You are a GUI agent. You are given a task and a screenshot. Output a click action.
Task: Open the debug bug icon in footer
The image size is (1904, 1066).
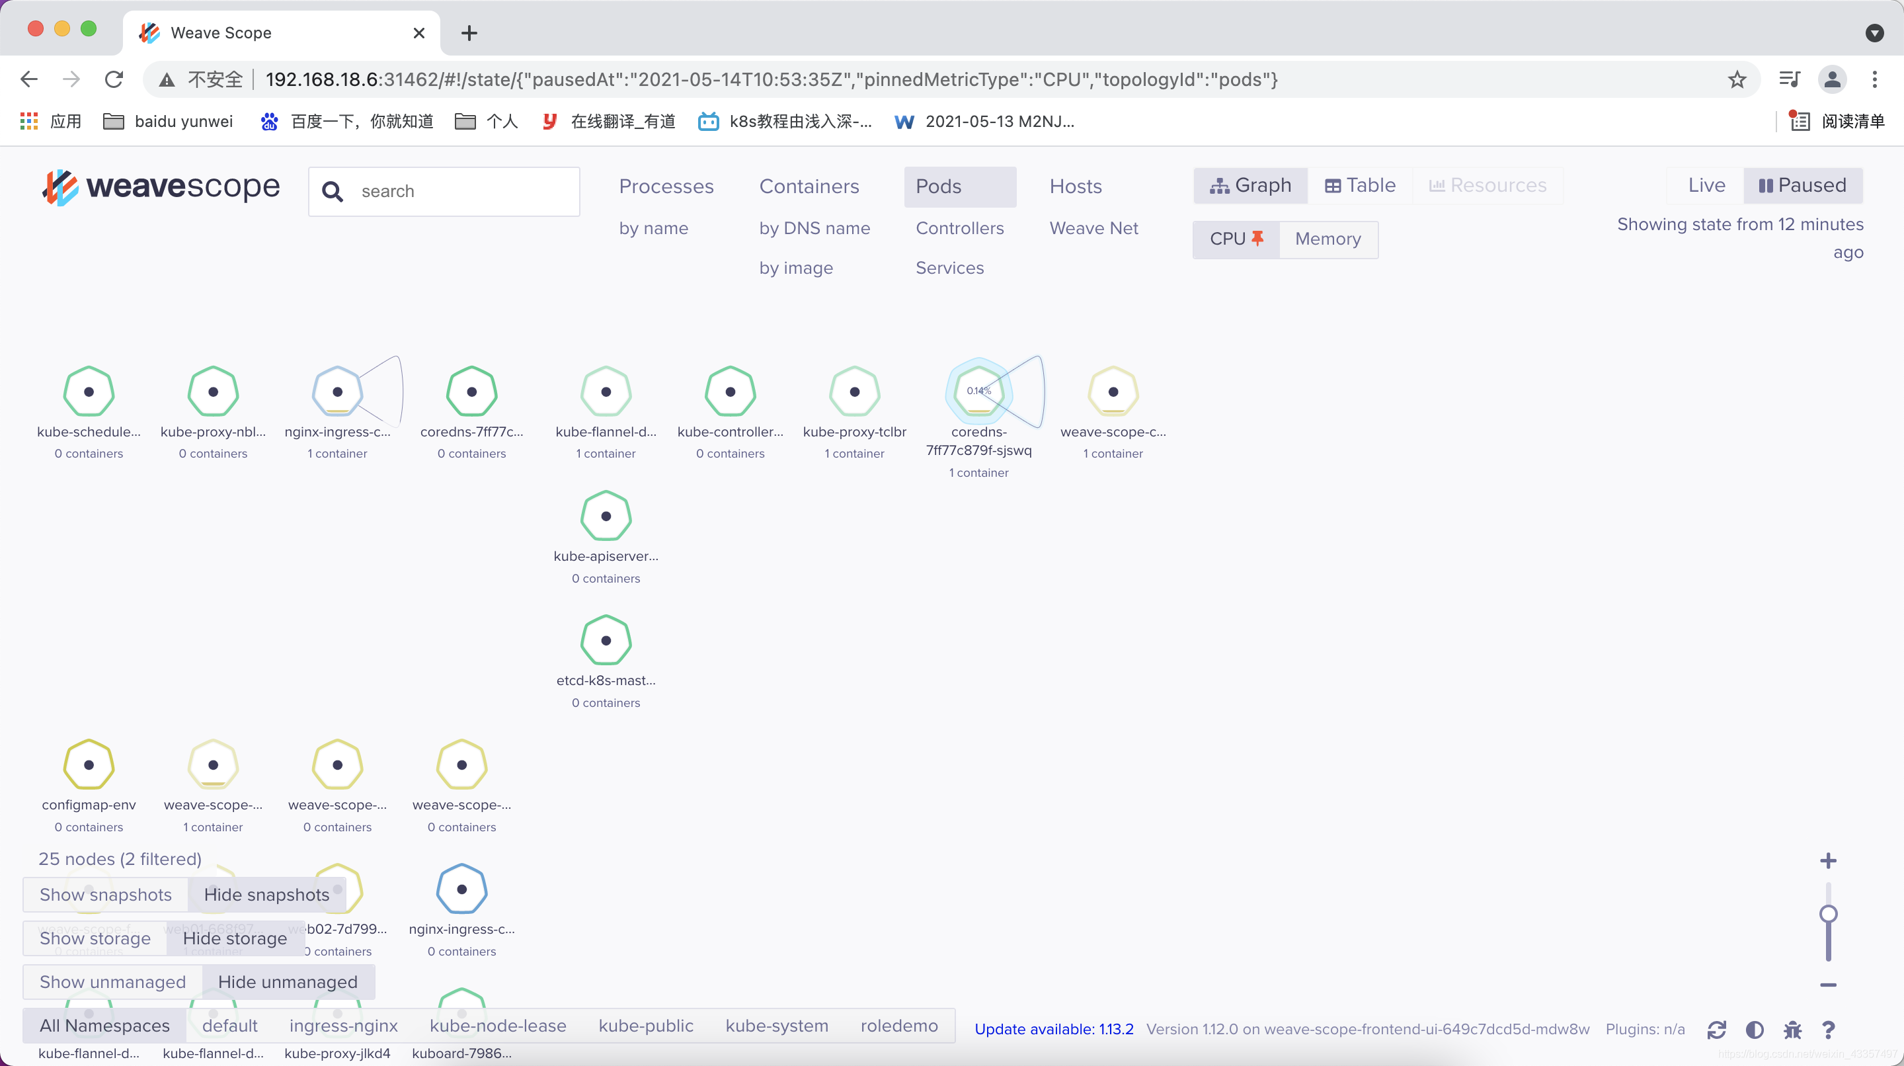(1792, 1029)
